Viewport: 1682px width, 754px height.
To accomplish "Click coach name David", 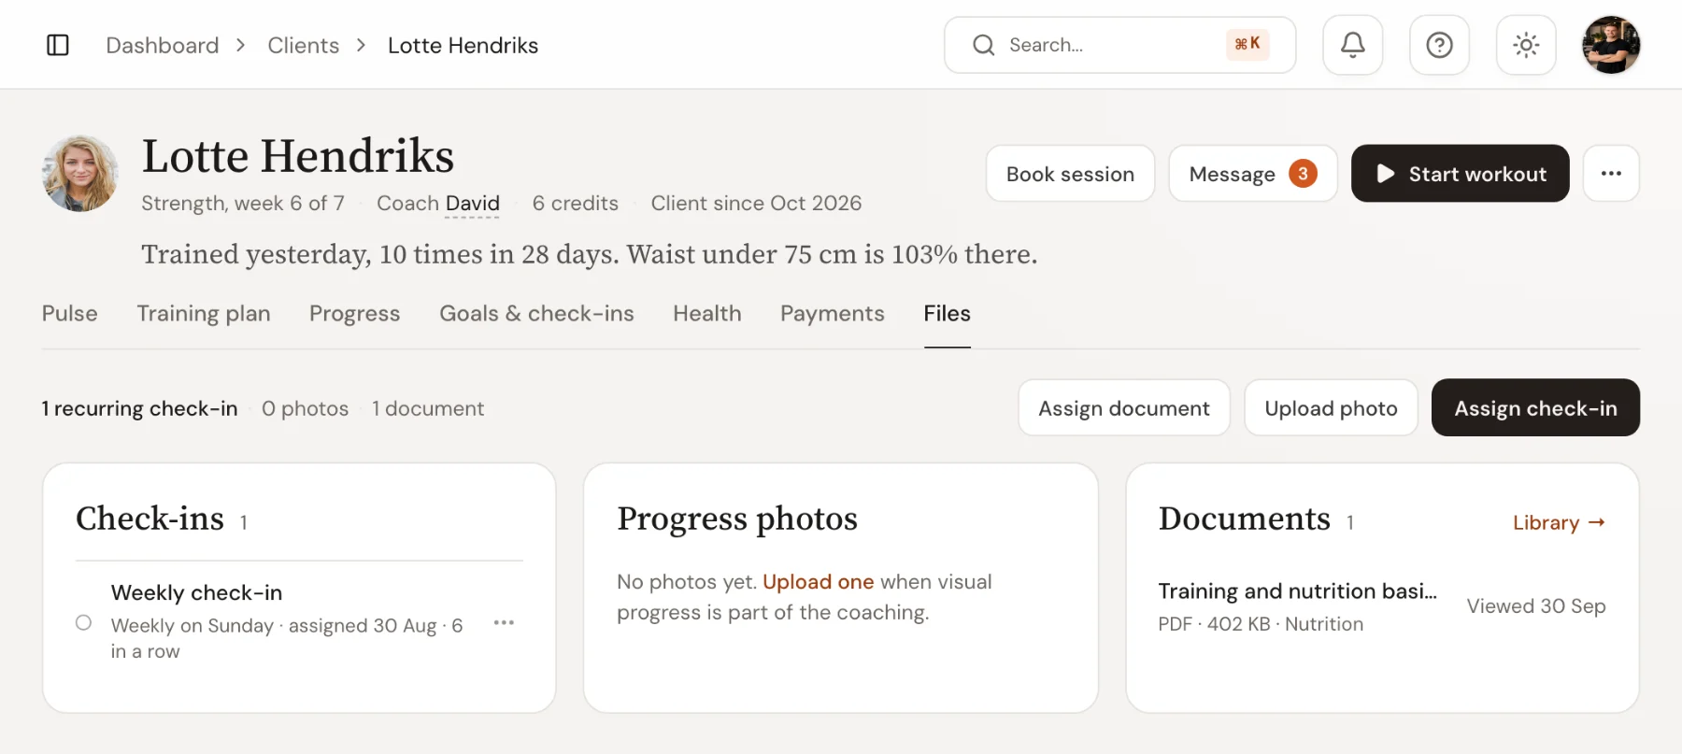I will tap(472, 203).
